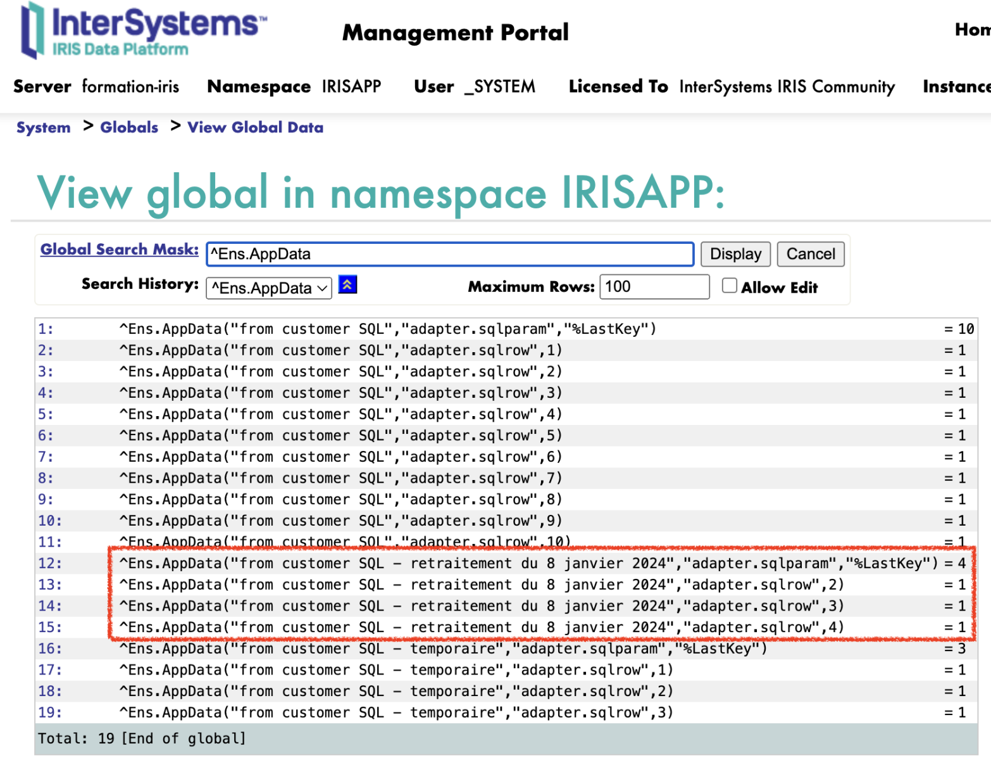The image size is (991, 760).
Task: Open the Home menu item
Action: [x=972, y=30]
